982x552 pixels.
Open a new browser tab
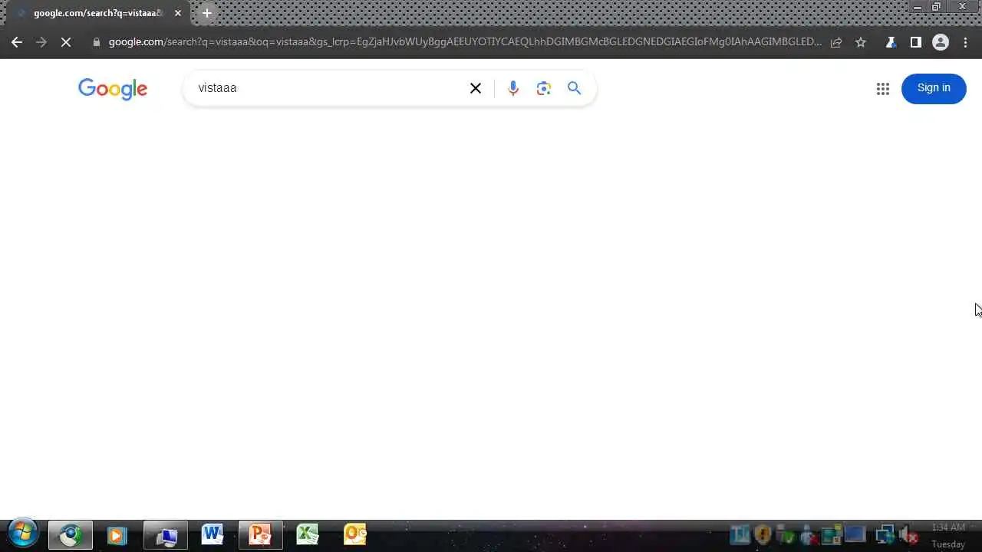pyautogui.click(x=207, y=13)
